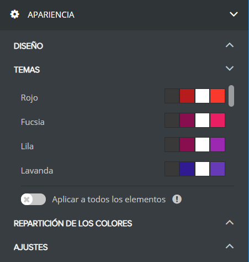
Task: Open the Ajustes section heading
Action: 31,247
